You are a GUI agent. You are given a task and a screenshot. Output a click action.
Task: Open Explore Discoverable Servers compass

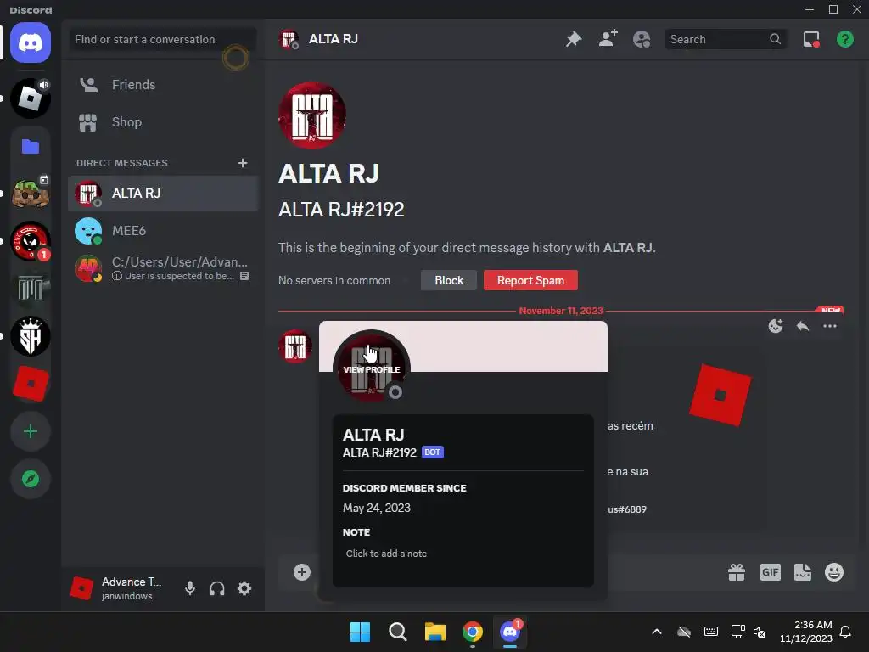click(x=31, y=479)
